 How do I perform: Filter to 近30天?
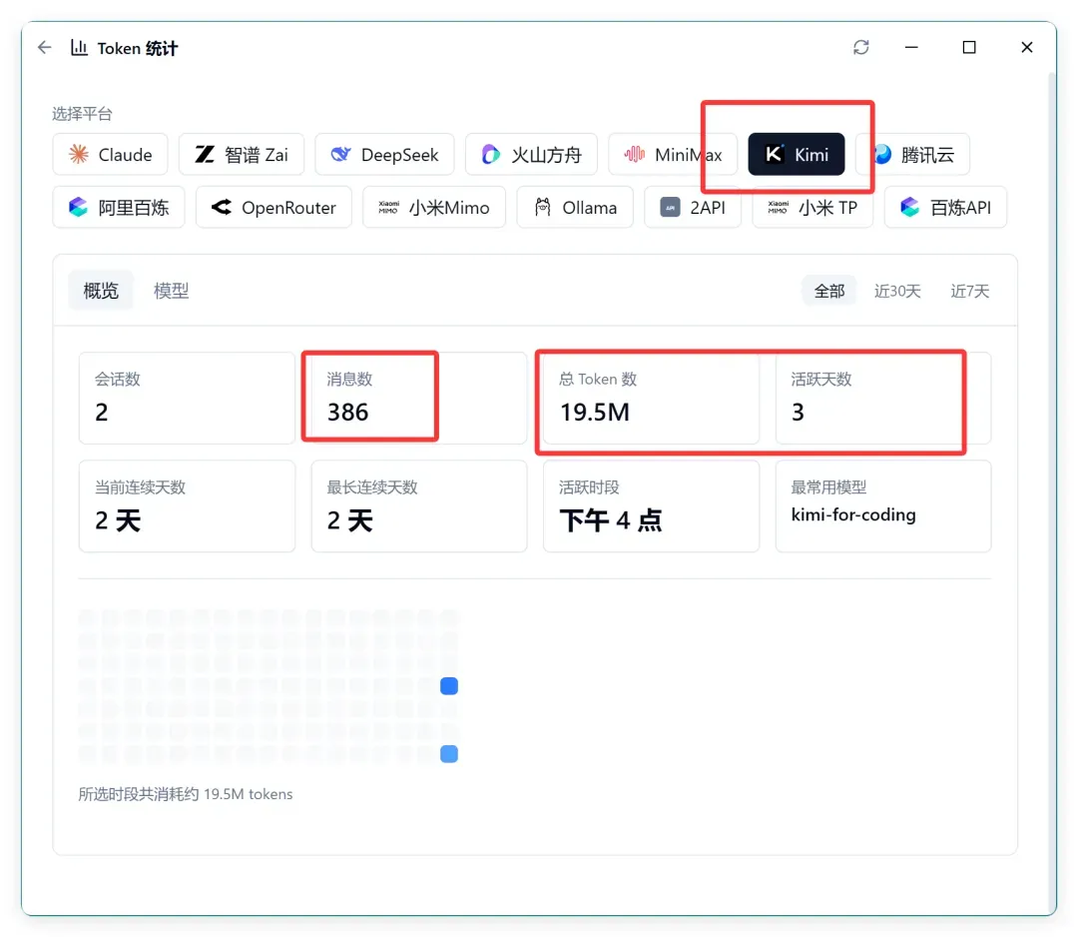(x=897, y=291)
